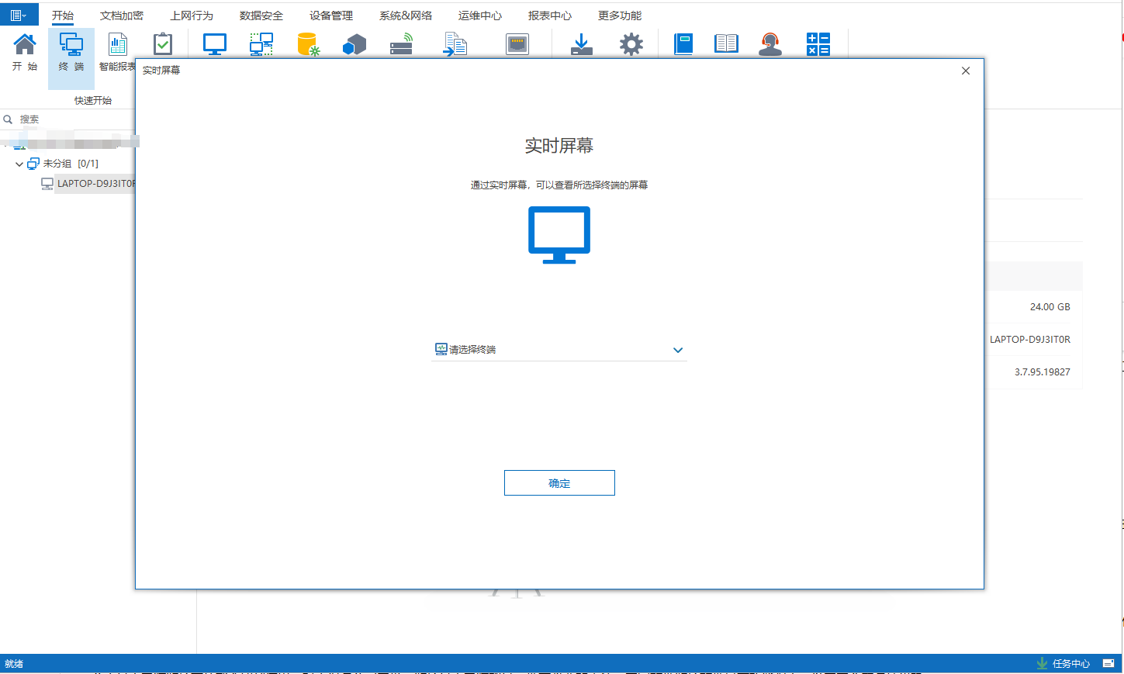This screenshot has width=1124, height=674.
Task: Click the computer icon beside LAPTOP-D9J3IT0R in the tree
Action: pyautogui.click(x=47, y=184)
